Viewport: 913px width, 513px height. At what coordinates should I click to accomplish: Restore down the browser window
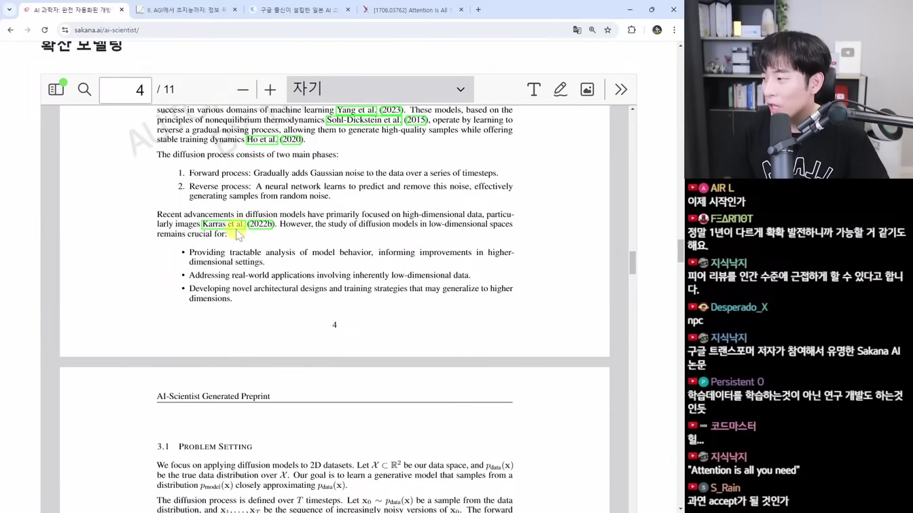(x=651, y=9)
